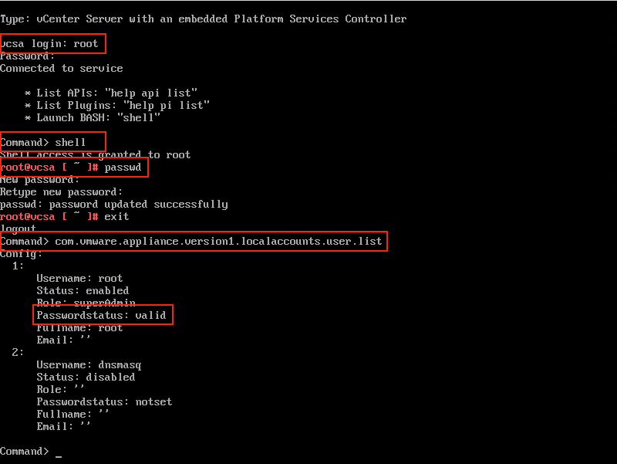Click the blinking cursor at final Command prompt
Viewport: 617px width, 464px height.
(x=59, y=456)
